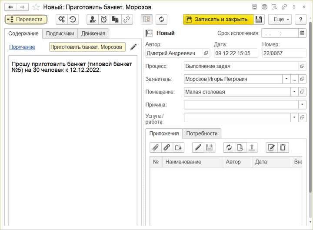Switch to the Потребности tab

[x=202, y=133]
